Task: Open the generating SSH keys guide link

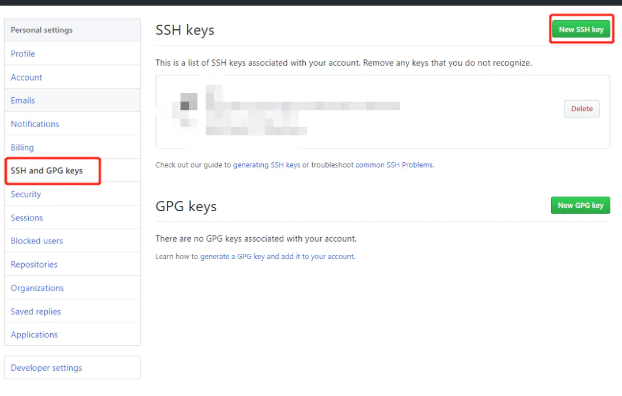Action: coord(267,165)
